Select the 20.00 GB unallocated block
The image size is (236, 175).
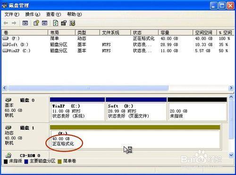[197, 109]
